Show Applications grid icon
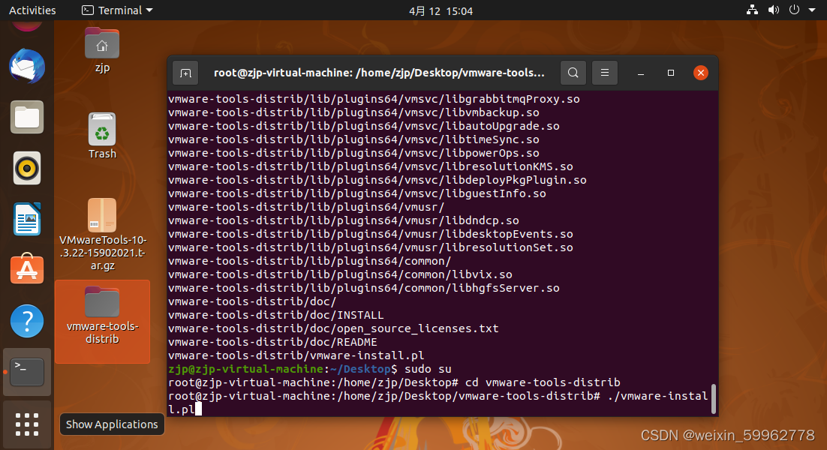The width and height of the screenshot is (827, 450). (x=27, y=424)
